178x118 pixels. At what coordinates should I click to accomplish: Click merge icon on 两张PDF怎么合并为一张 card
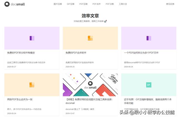[32, 85]
